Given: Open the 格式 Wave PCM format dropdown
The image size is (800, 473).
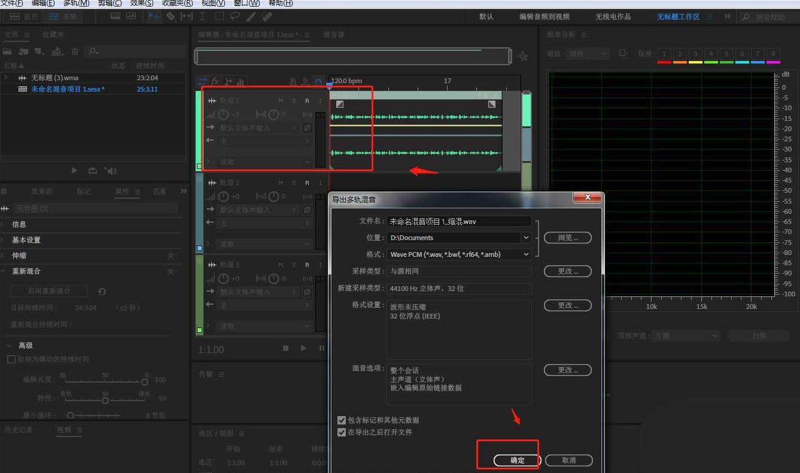Looking at the screenshot, I should pyautogui.click(x=526, y=254).
